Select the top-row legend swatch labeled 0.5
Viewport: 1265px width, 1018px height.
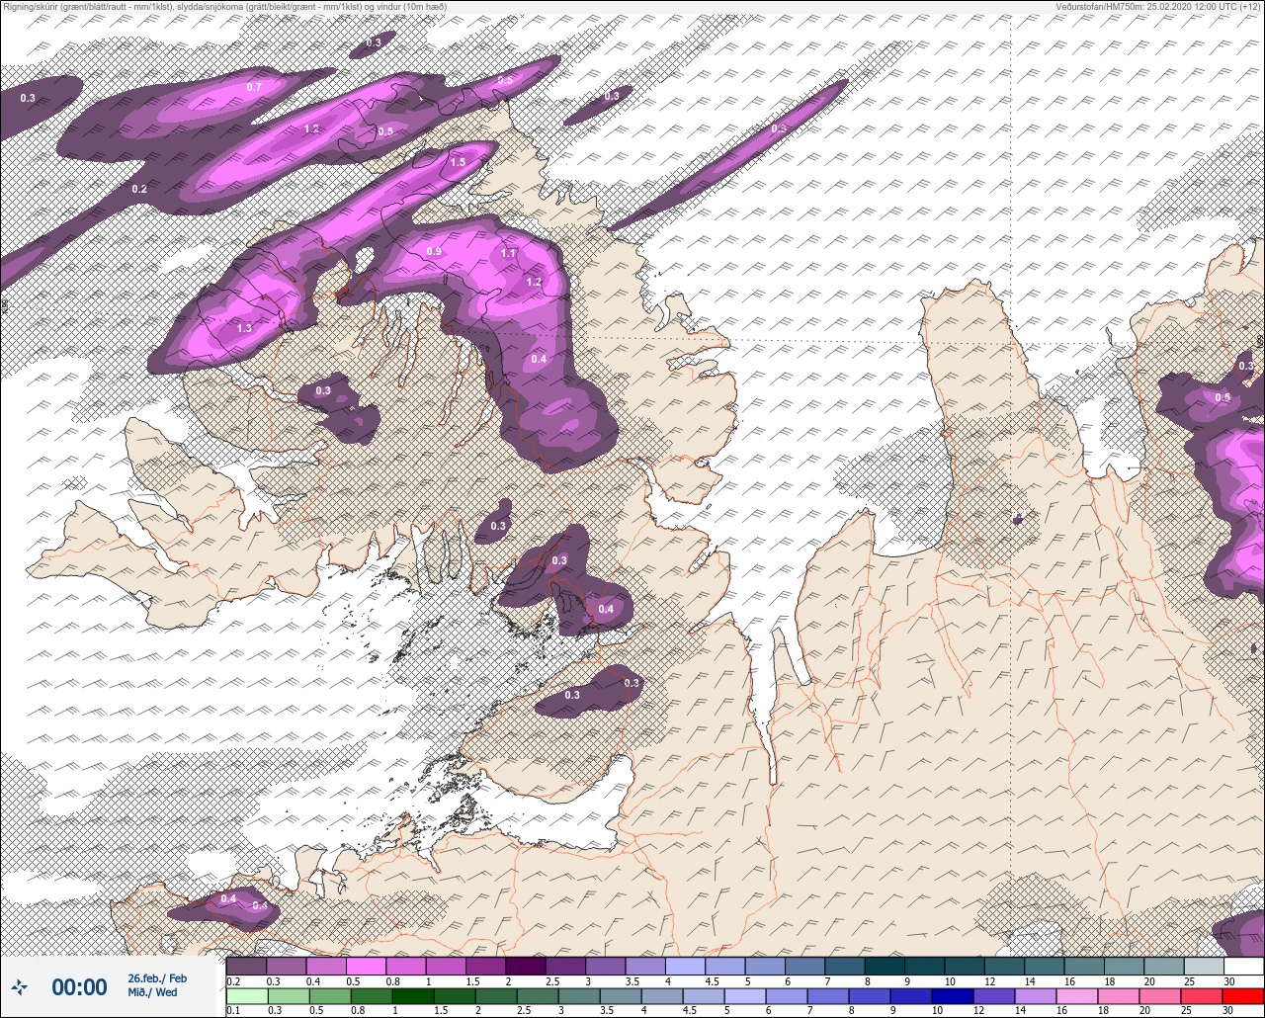(x=366, y=966)
